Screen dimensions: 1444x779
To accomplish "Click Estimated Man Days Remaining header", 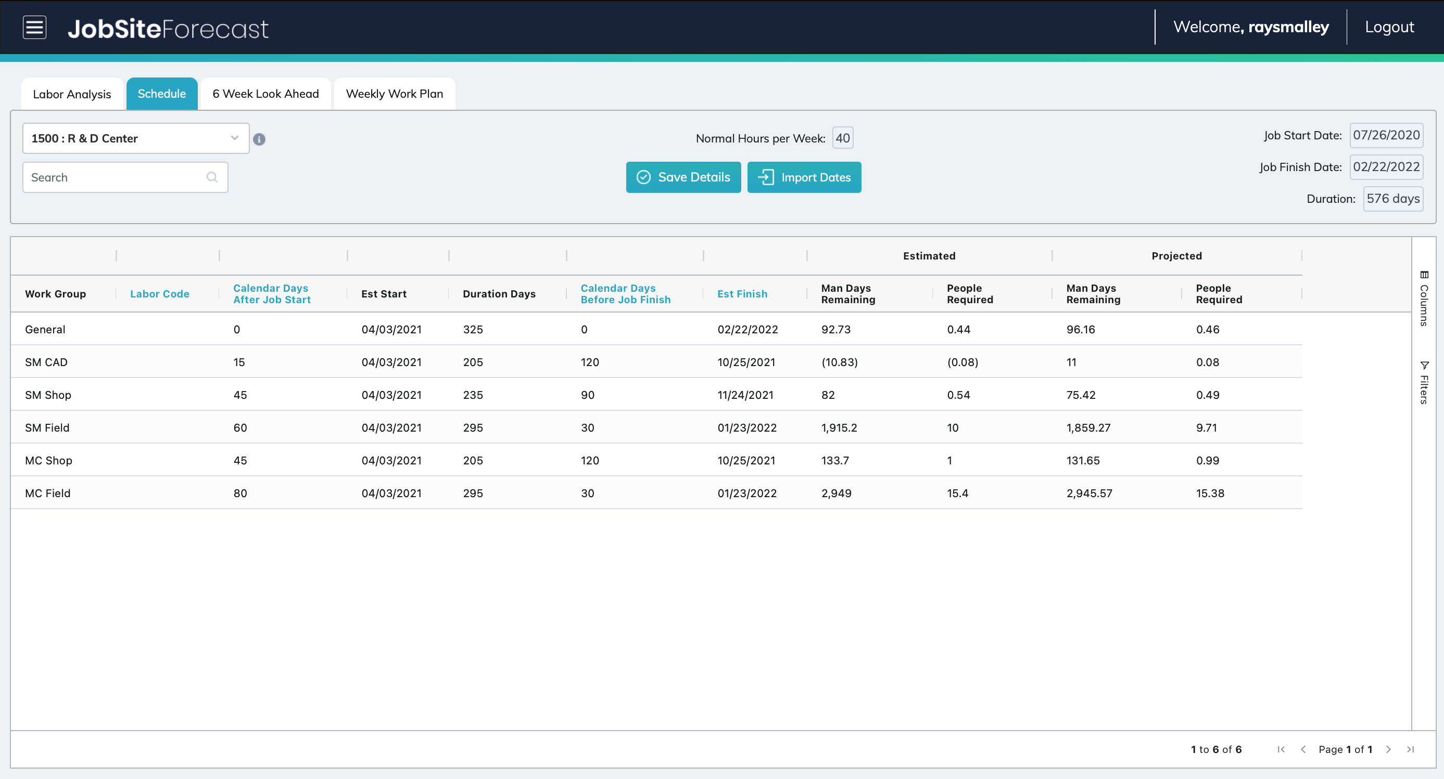I will [848, 294].
